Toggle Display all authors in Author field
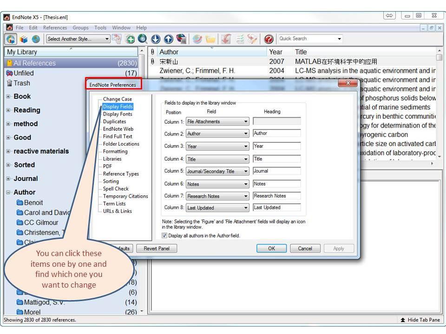The image size is (446, 334). click(164, 236)
